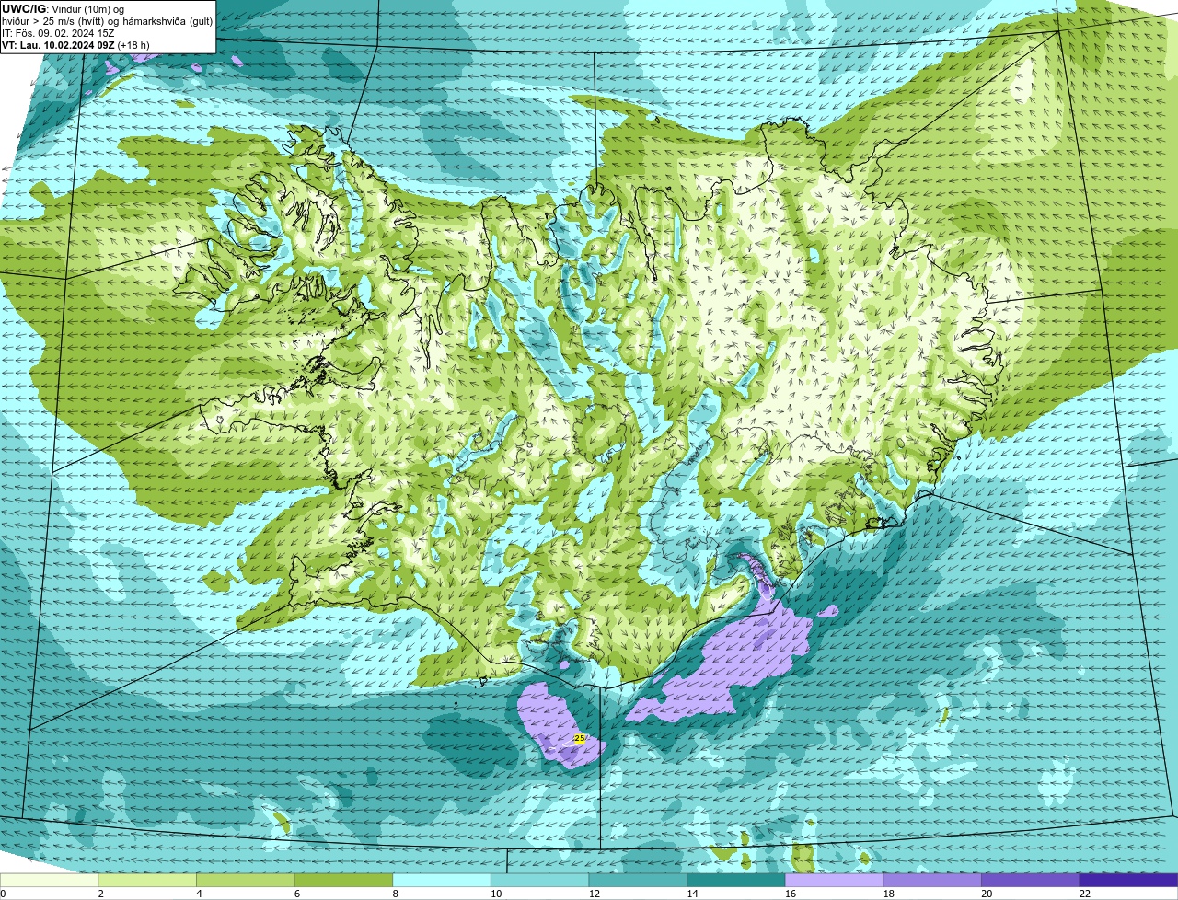The width and height of the screenshot is (1178, 900).
Task: Click the 12–14 m/s teal legend swatch
Action: pyautogui.click(x=638, y=880)
